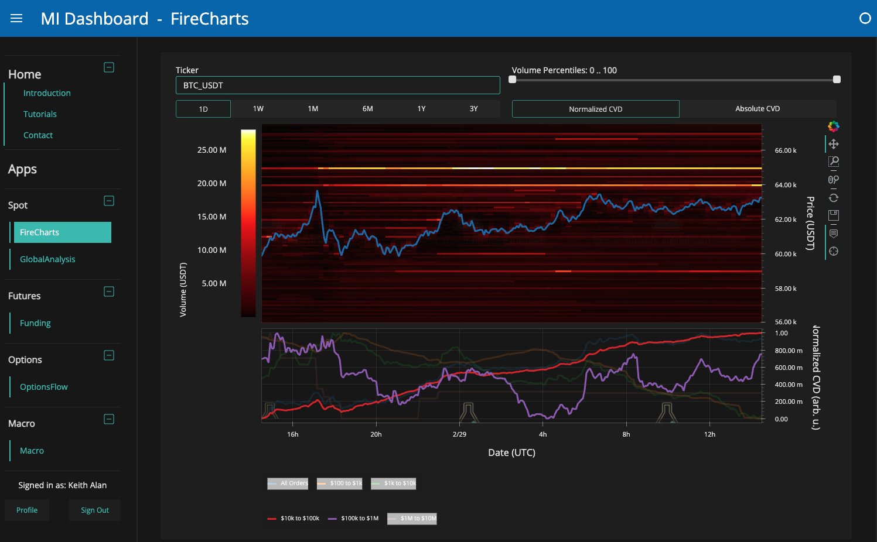The image size is (877, 542).
Task: Show the $1M to $10M series
Action: [412, 519]
